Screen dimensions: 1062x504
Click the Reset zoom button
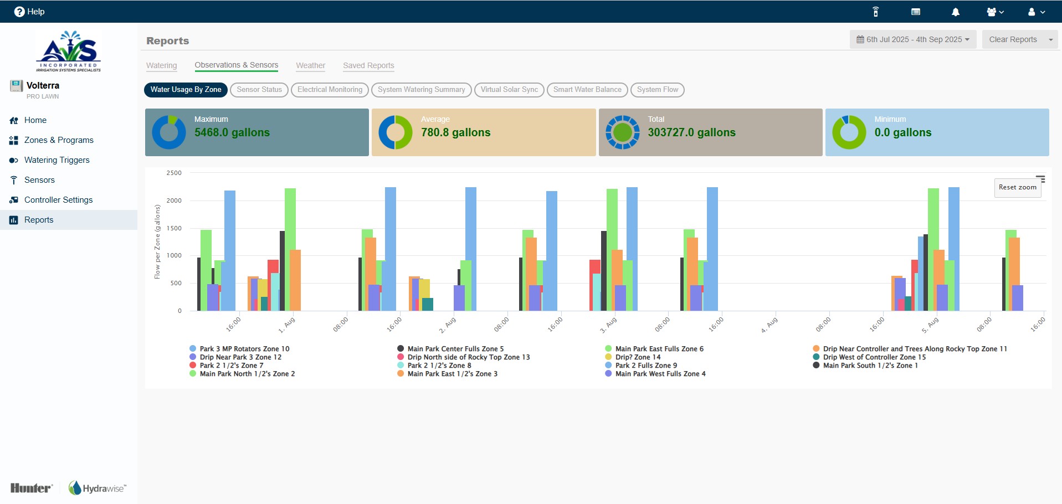click(x=1018, y=187)
